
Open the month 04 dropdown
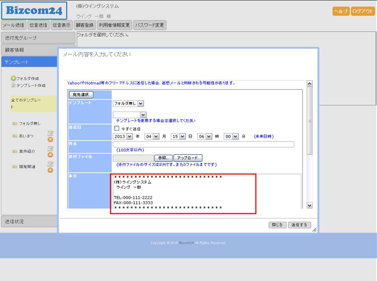click(x=152, y=136)
